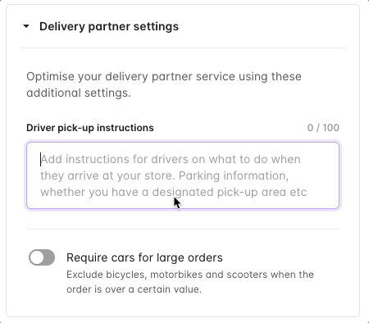This screenshot has height=323, width=369.
Task: Click the grey track of the cars toggle
Action: (x=49, y=257)
